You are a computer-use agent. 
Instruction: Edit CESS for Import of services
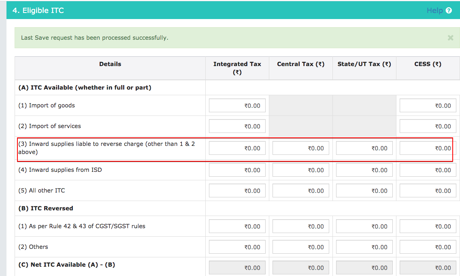coord(428,126)
